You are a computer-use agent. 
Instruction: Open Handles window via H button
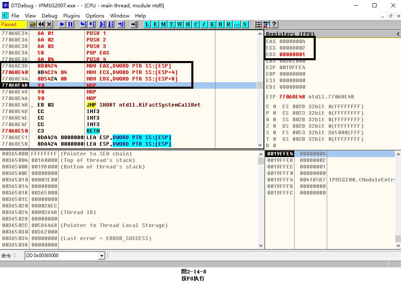coord(188,24)
